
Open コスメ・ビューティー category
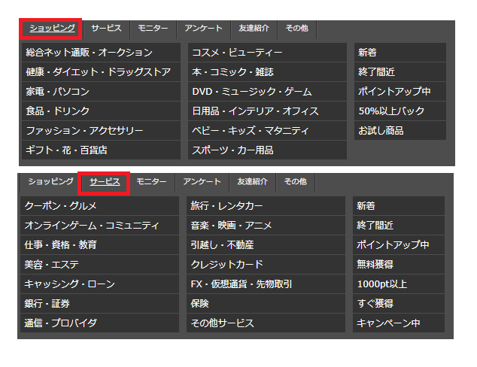pos(267,53)
